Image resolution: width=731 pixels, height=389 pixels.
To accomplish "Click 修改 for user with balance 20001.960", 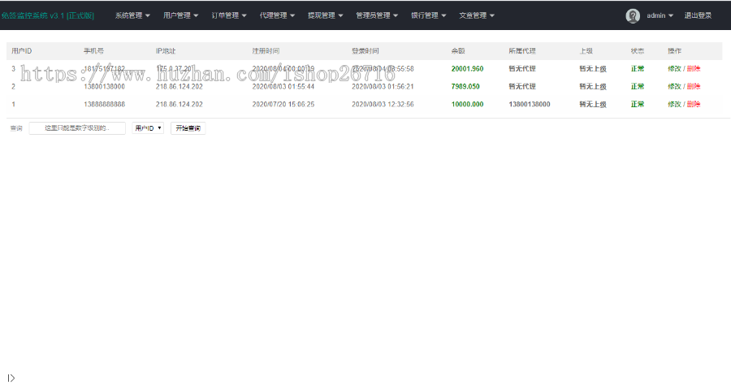I will click(674, 68).
